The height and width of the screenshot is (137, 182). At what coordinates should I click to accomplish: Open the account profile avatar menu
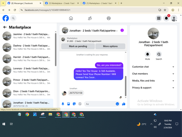pyautogui.click(x=174, y=18)
